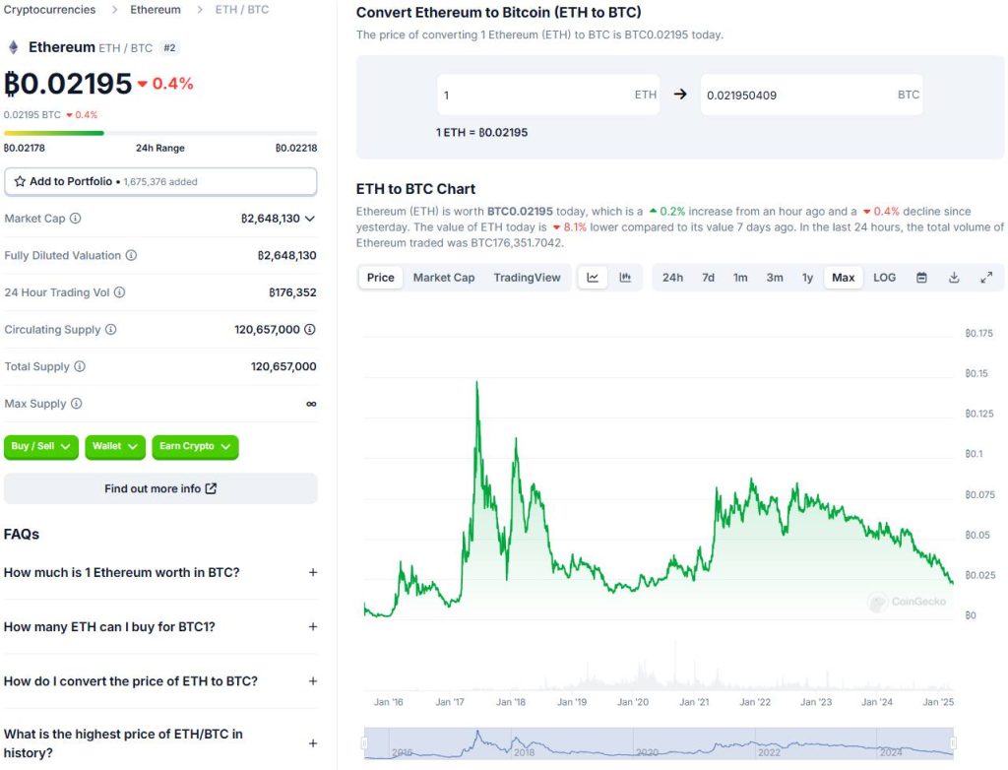1008x770 pixels.
Task: Download the chart data
Action: (954, 278)
